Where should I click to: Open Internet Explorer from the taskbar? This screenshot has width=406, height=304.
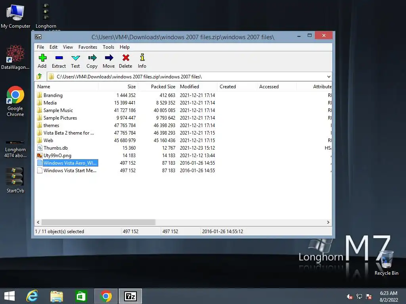tap(33, 296)
